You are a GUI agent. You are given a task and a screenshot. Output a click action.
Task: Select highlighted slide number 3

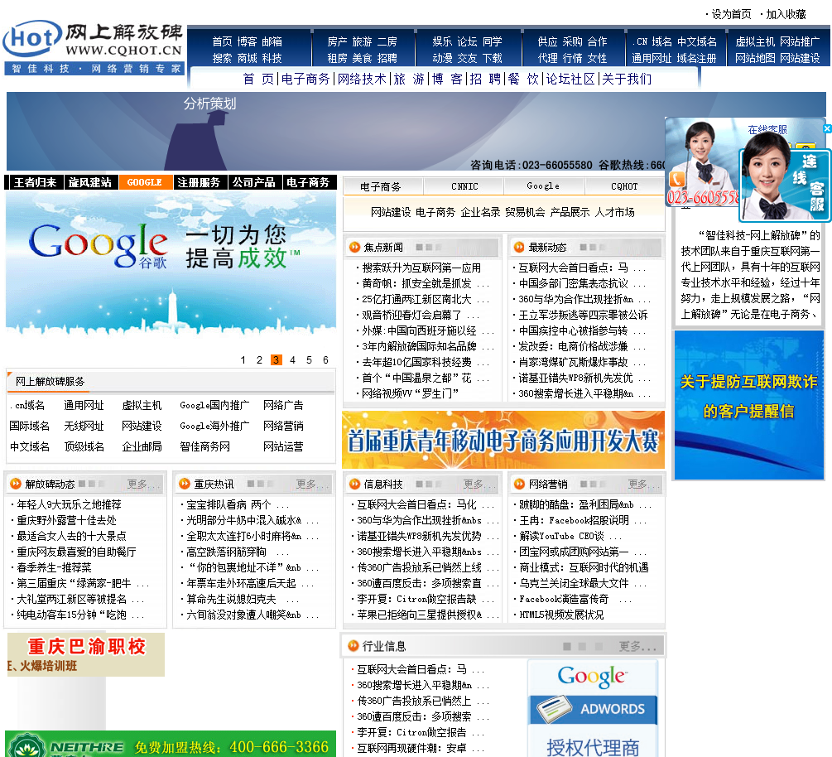coord(276,360)
